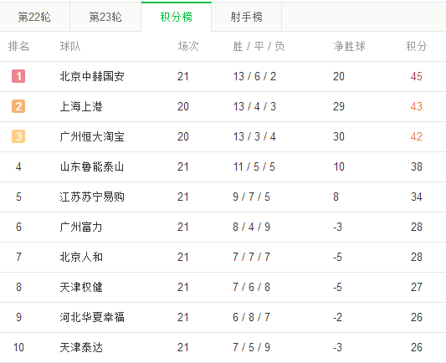
Task: Click 河北华夏幸福 team name
Action: pyautogui.click(x=92, y=318)
